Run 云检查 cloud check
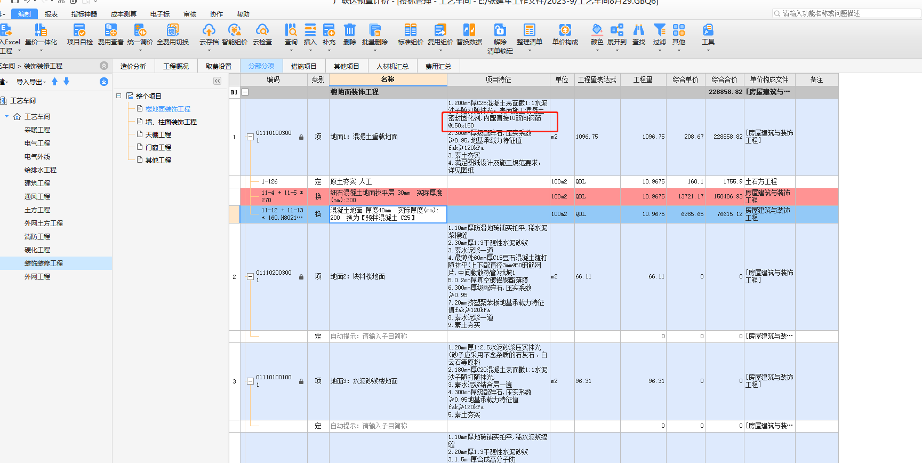This screenshot has width=922, height=463. click(262, 34)
